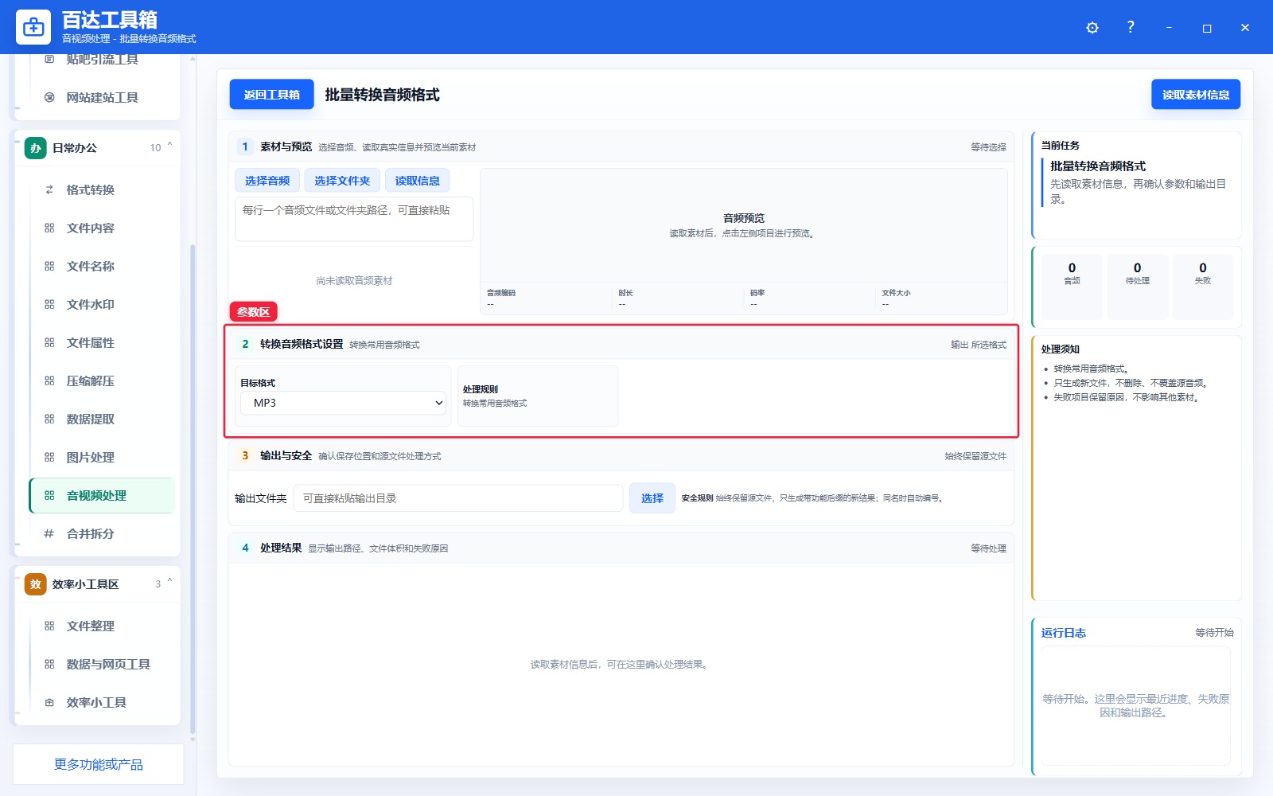The image size is (1273, 796).
Task: Click the 日常办公 green category icon
Action: (x=36, y=148)
